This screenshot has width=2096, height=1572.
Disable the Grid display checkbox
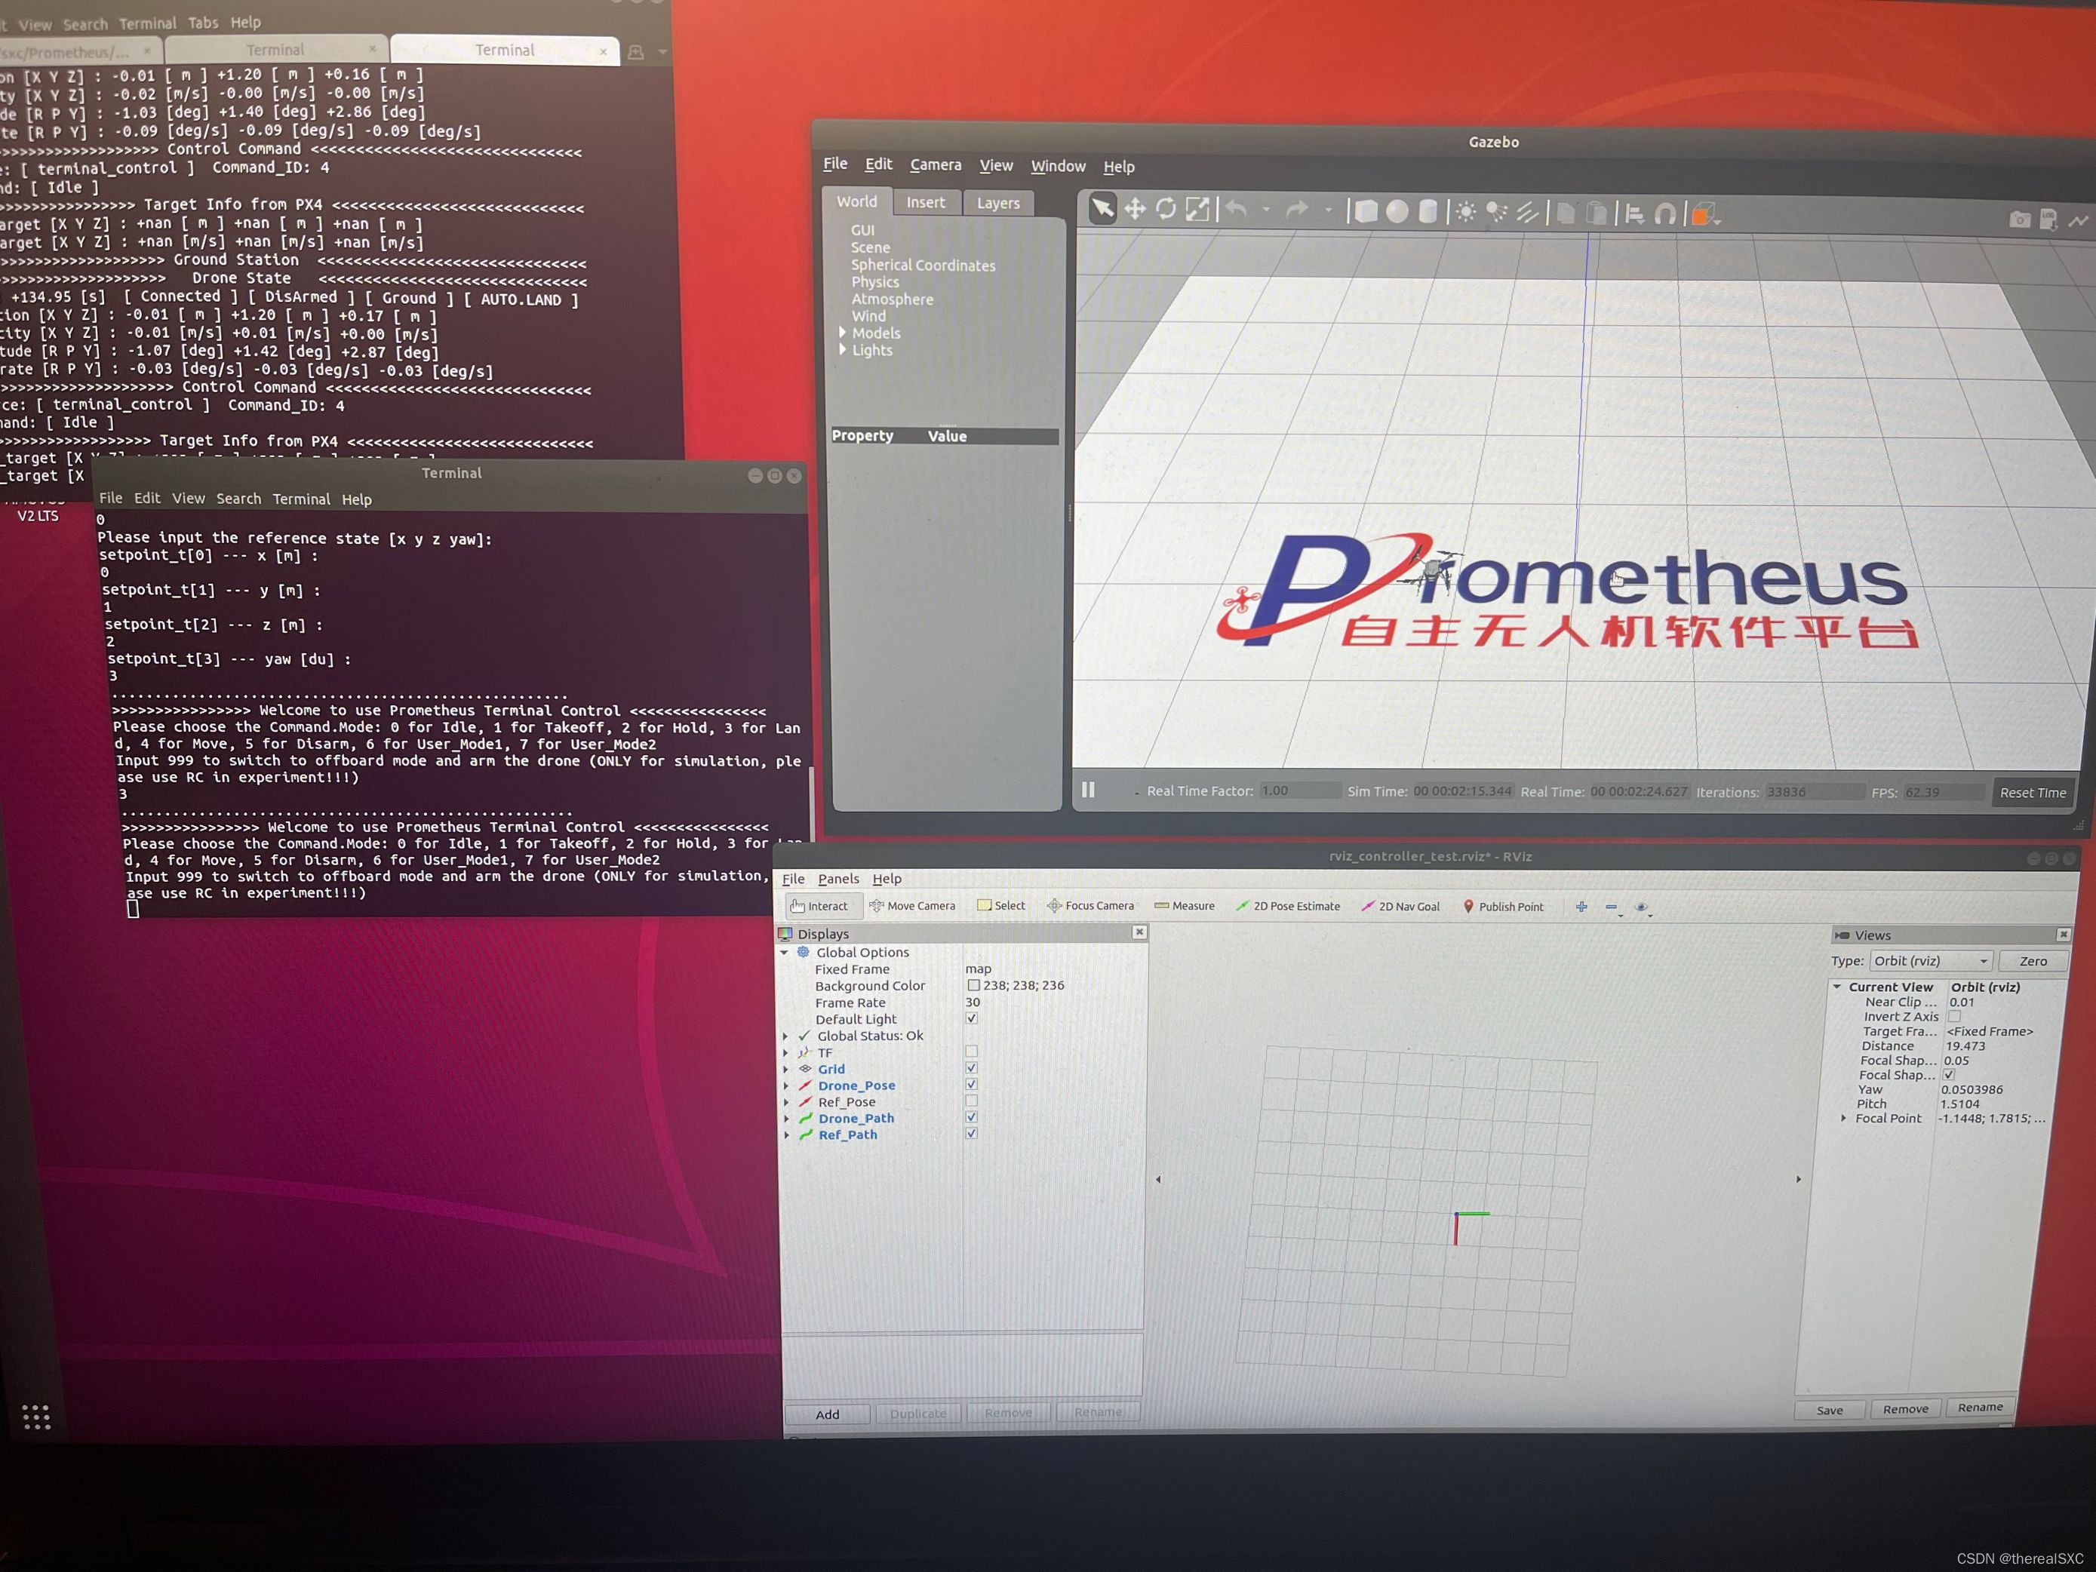pos(971,1068)
